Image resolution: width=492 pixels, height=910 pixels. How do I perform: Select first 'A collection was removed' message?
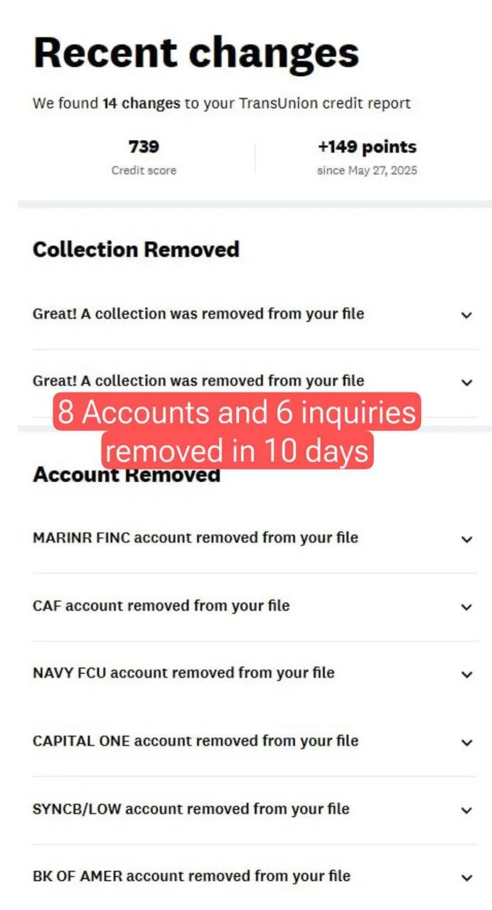pos(198,314)
